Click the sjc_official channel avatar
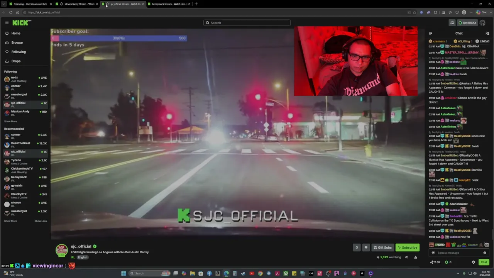 click(x=62, y=251)
